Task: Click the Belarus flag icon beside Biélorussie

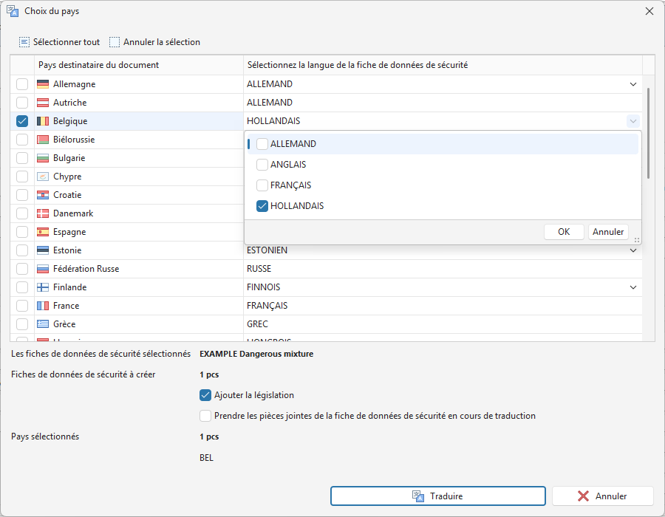Action: click(43, 140)
